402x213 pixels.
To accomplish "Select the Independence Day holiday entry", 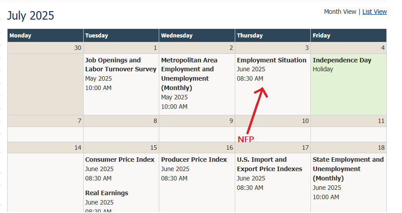I will pos(342,60).
